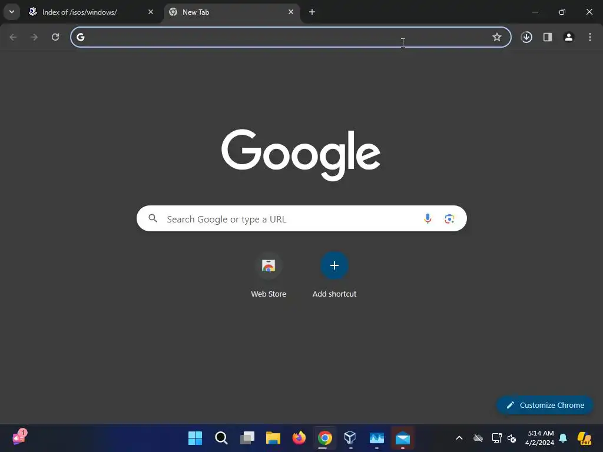Click the muted volume tray icon
This screenshot has width=603, height=452.
[x=512, y=438]
